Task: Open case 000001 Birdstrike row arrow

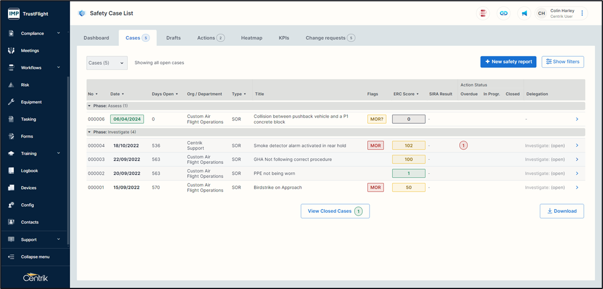Action: [577, 188]
